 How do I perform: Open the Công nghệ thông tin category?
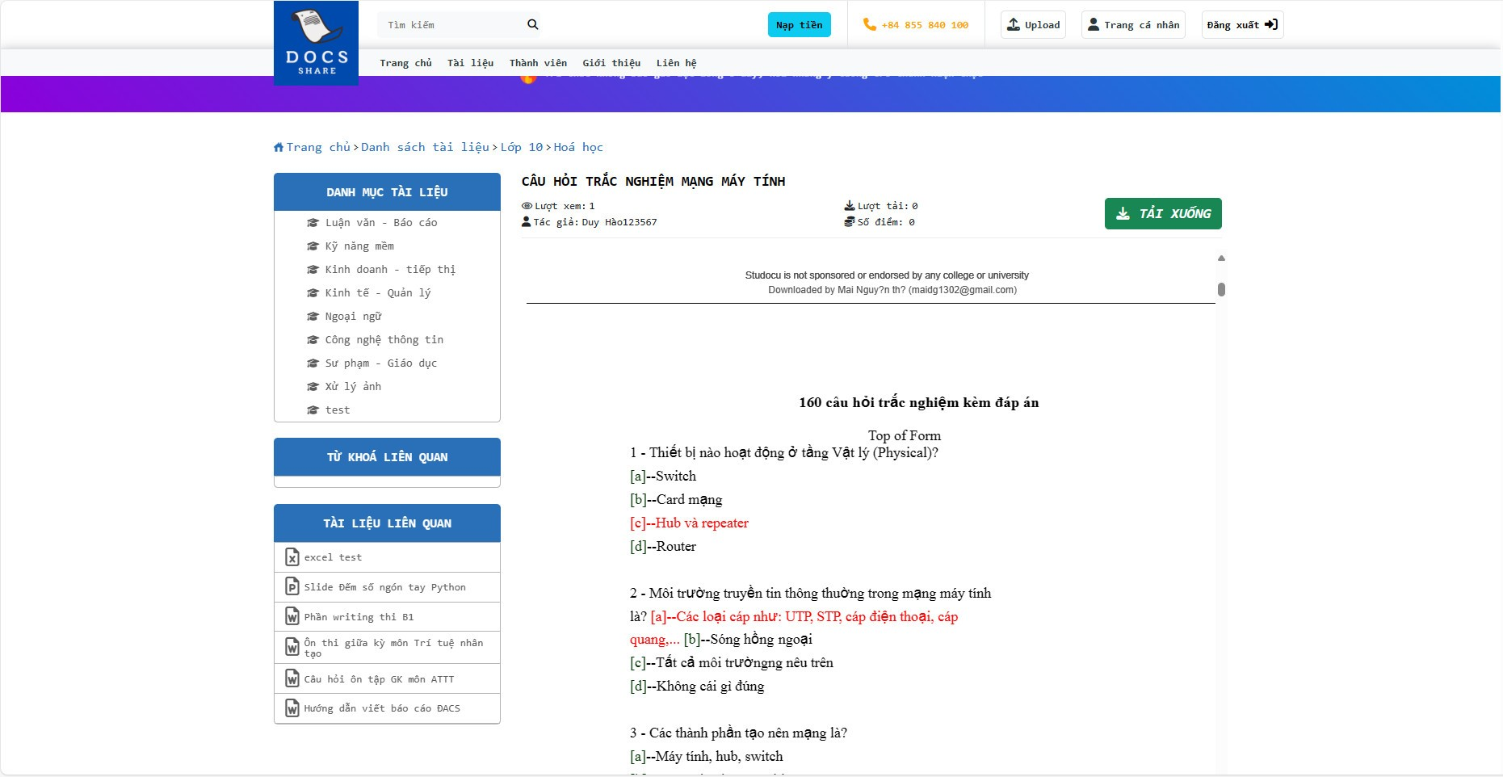pos(384,340)
